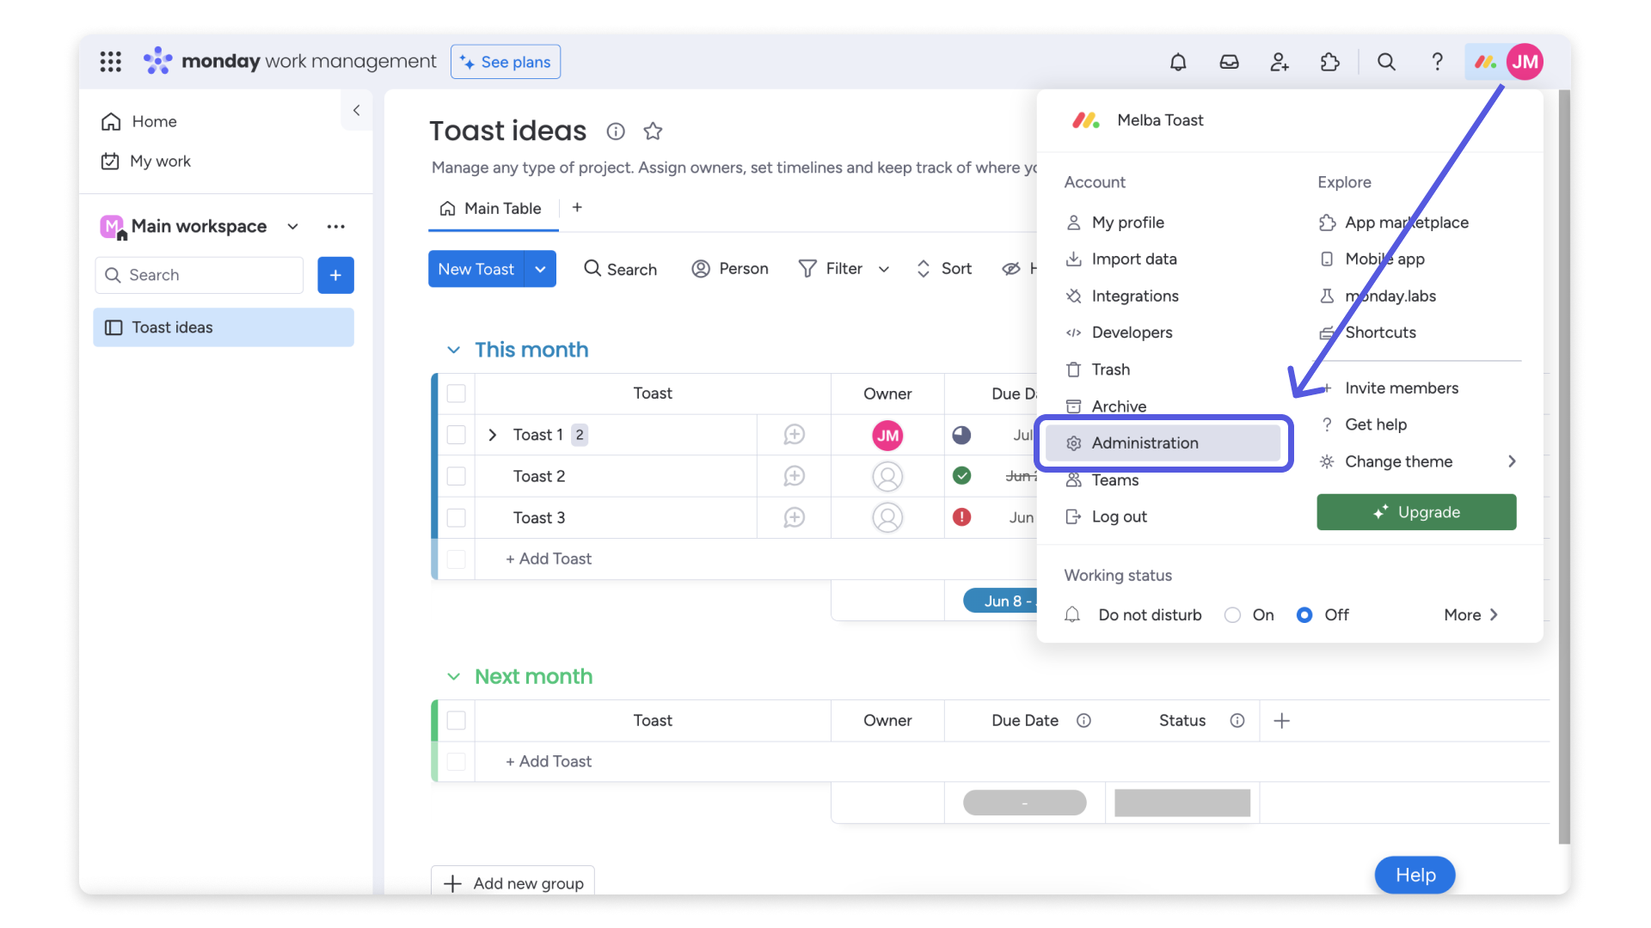Check the Toast 1 row checkbox

(457, 435)
